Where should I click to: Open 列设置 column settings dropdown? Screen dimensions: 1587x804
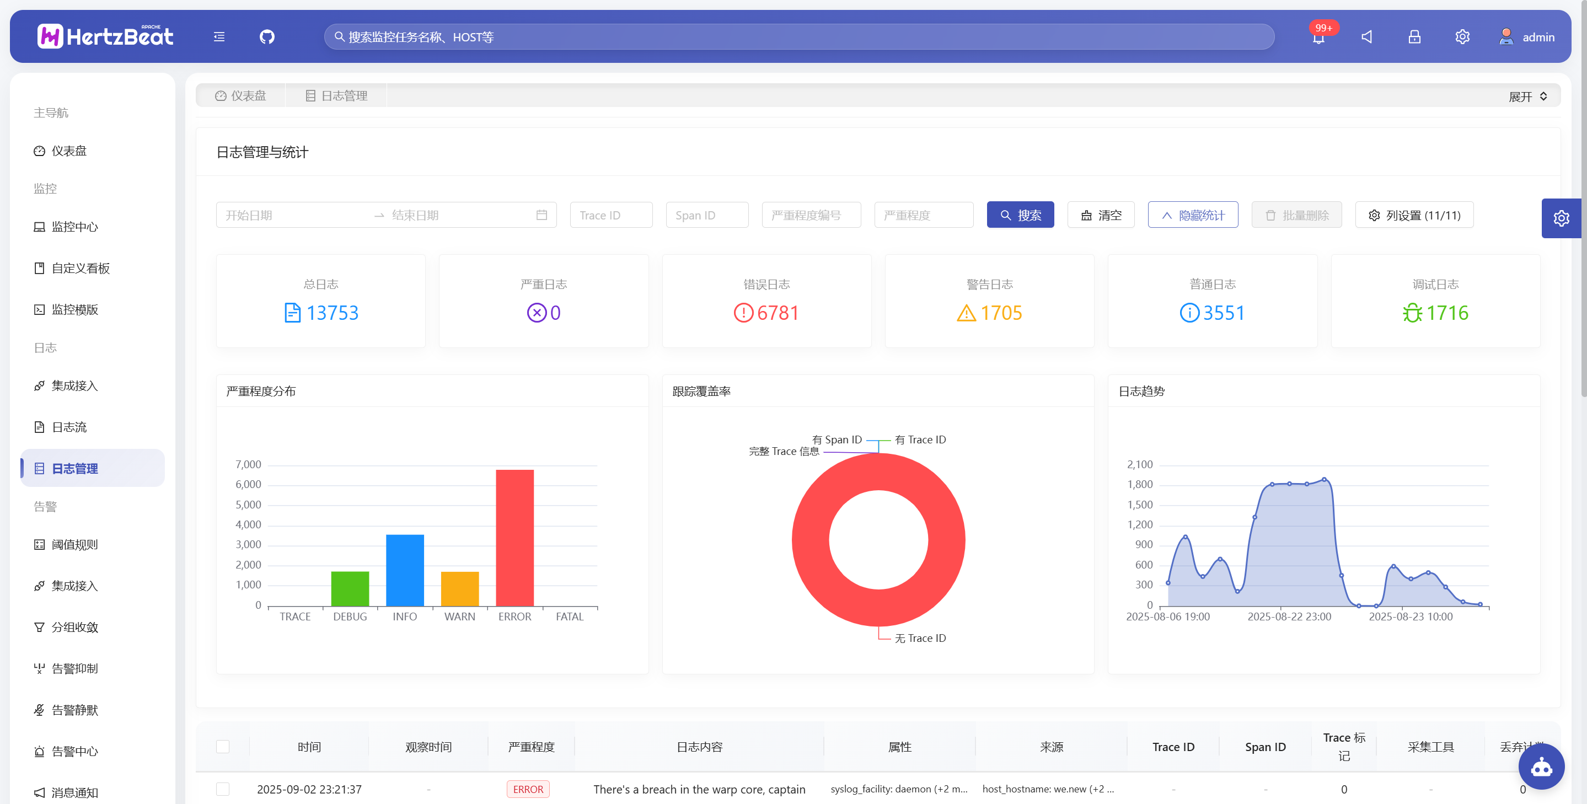tap(1414, 215)
